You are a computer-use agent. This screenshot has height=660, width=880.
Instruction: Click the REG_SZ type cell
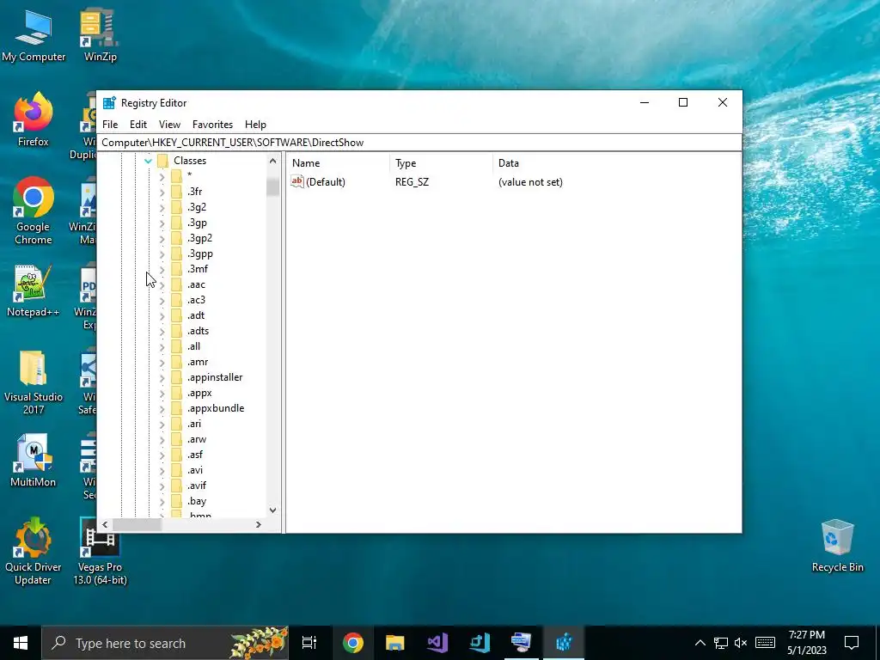click(412, 182)
